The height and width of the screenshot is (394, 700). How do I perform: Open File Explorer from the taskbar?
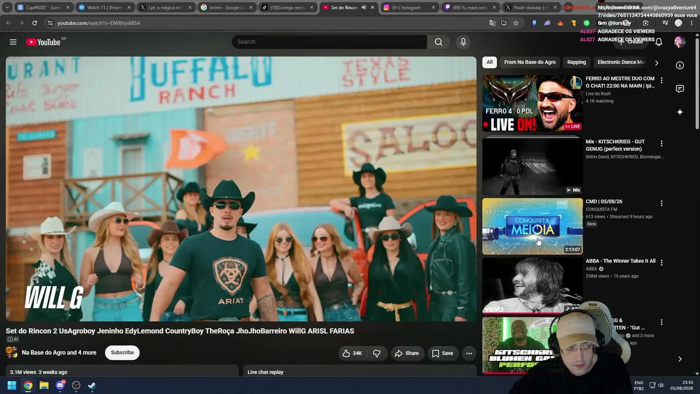click(x=44, y=385)
